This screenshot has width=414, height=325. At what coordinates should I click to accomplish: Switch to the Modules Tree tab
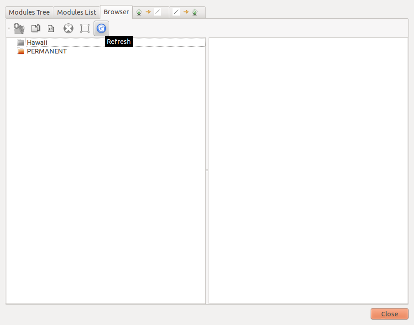click(29, 12)
